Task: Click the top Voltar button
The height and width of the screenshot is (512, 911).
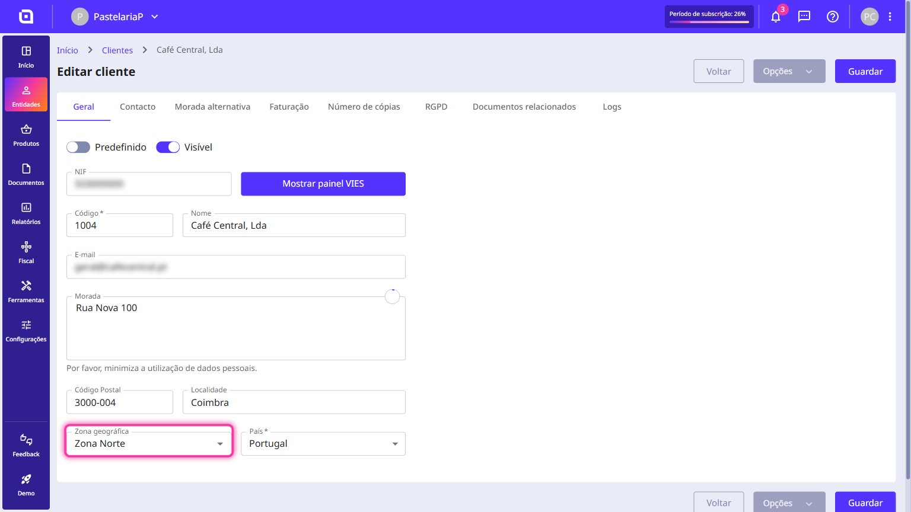Action: point(719,71)
